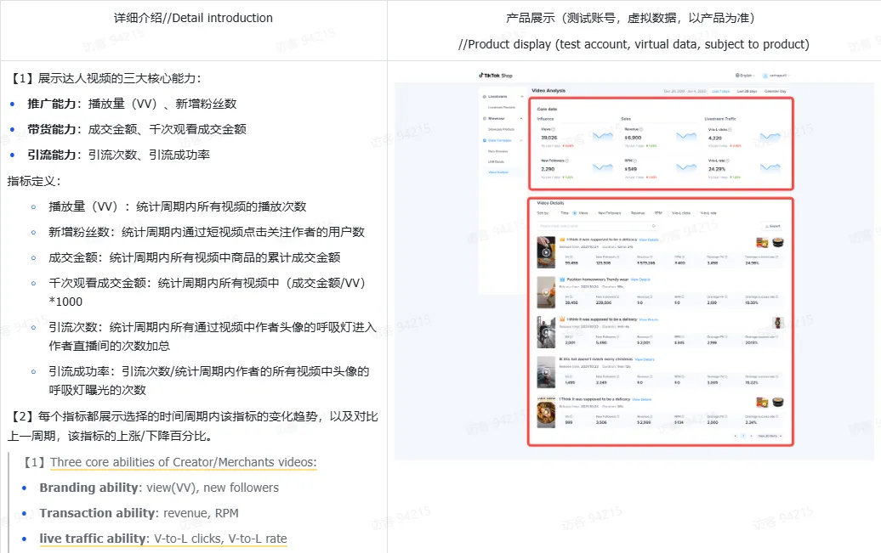
Task: Click the orange crown icon on the third video
Action: (x=562, y=319)
